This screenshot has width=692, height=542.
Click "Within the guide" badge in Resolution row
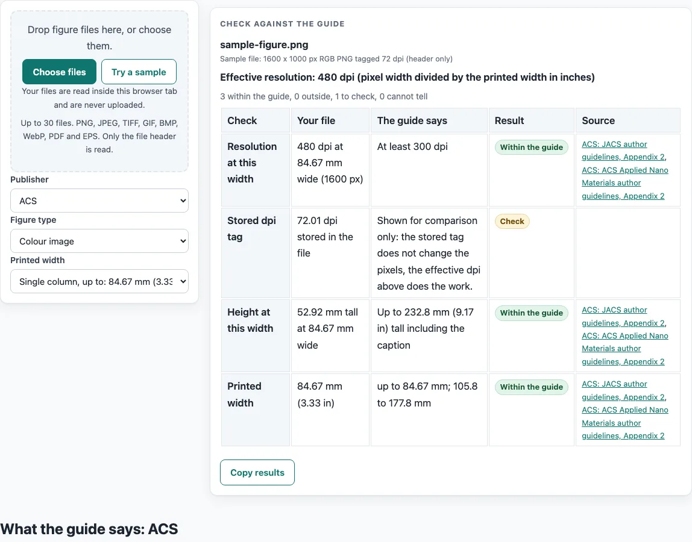point(532,148)
